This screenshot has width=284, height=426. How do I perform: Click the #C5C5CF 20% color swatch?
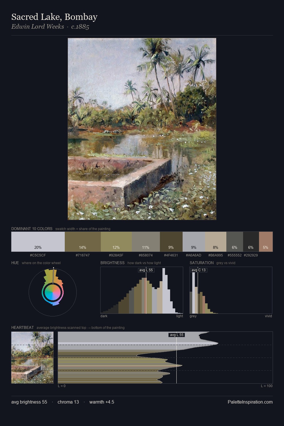[38, 242]
